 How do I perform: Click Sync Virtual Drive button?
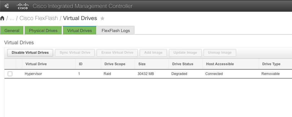tap(75, 53)
